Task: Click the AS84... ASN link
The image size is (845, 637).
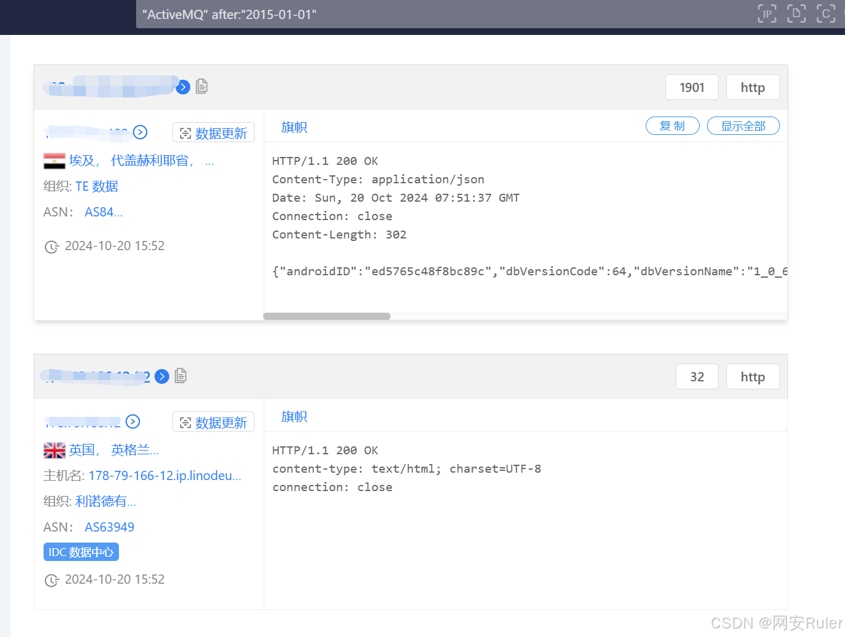Action: point(104,212)
